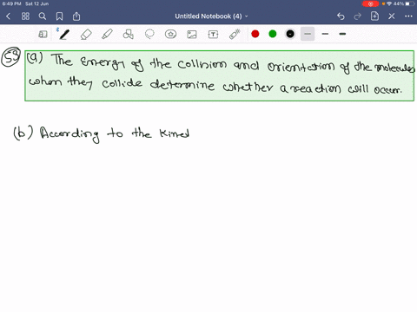
Task: Choose the green pen color
Action: pyautogui.click(x=273, y=34)
